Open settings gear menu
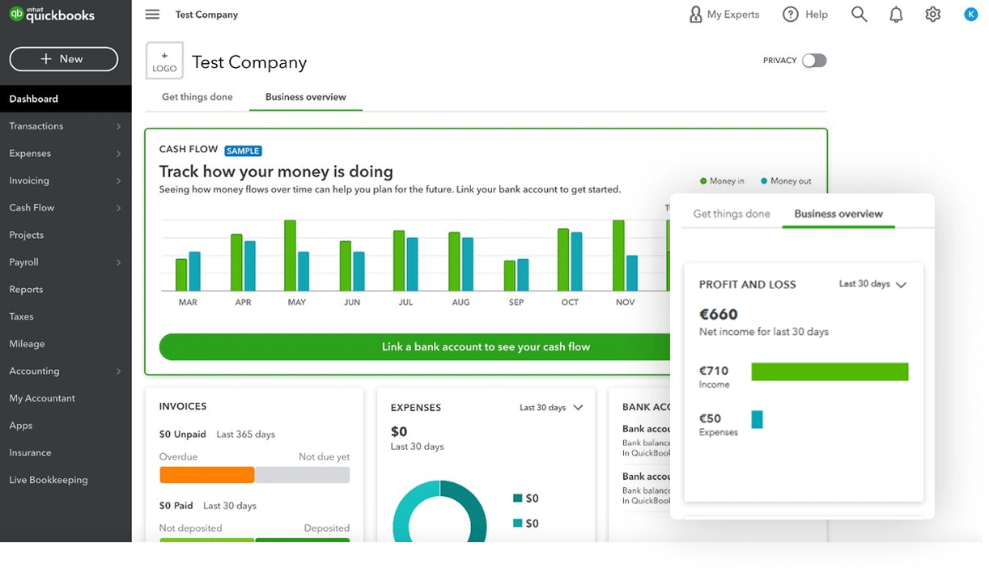This screenshot has width=989, height=577. click(933, 15)
